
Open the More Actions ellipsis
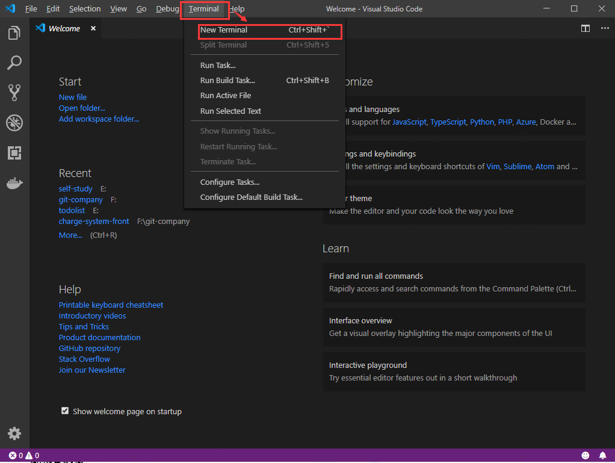605,28
